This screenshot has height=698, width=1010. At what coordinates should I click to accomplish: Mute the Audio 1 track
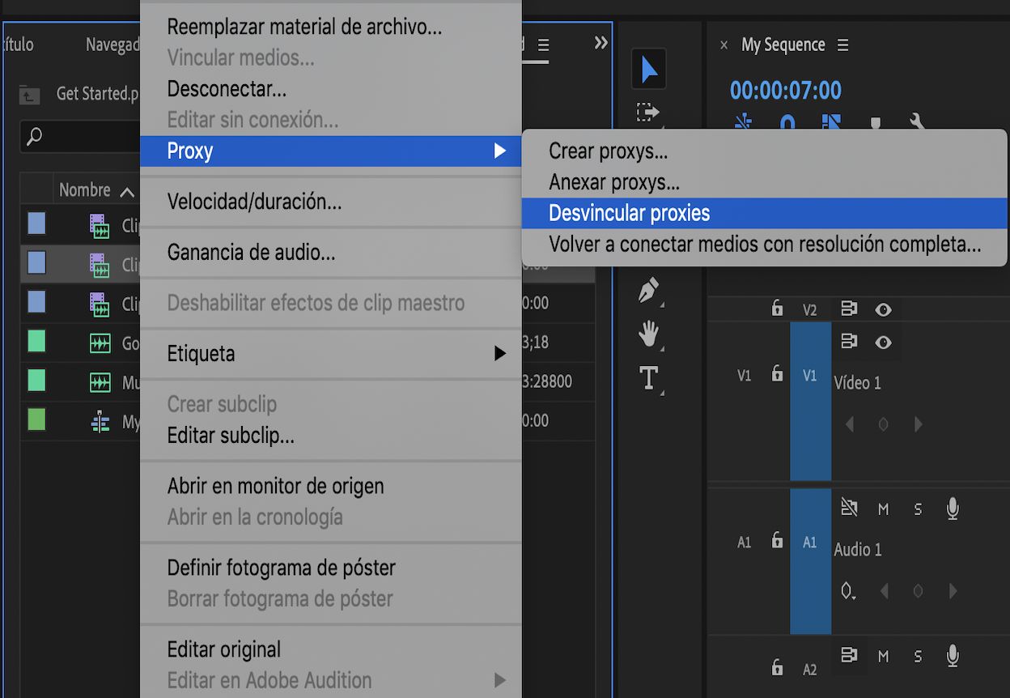click(883, 509)
